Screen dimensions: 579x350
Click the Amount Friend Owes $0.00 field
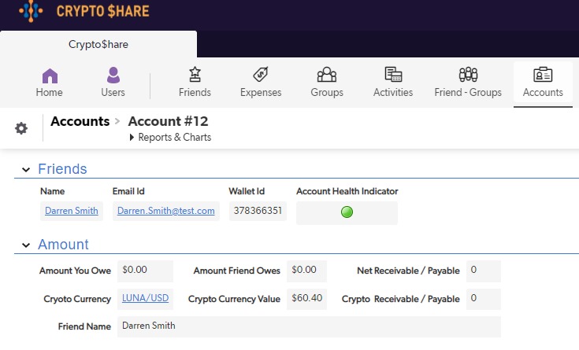point(306,271)
